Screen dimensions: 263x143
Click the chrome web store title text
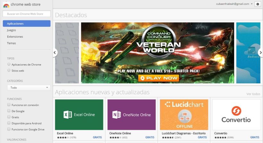25,4
